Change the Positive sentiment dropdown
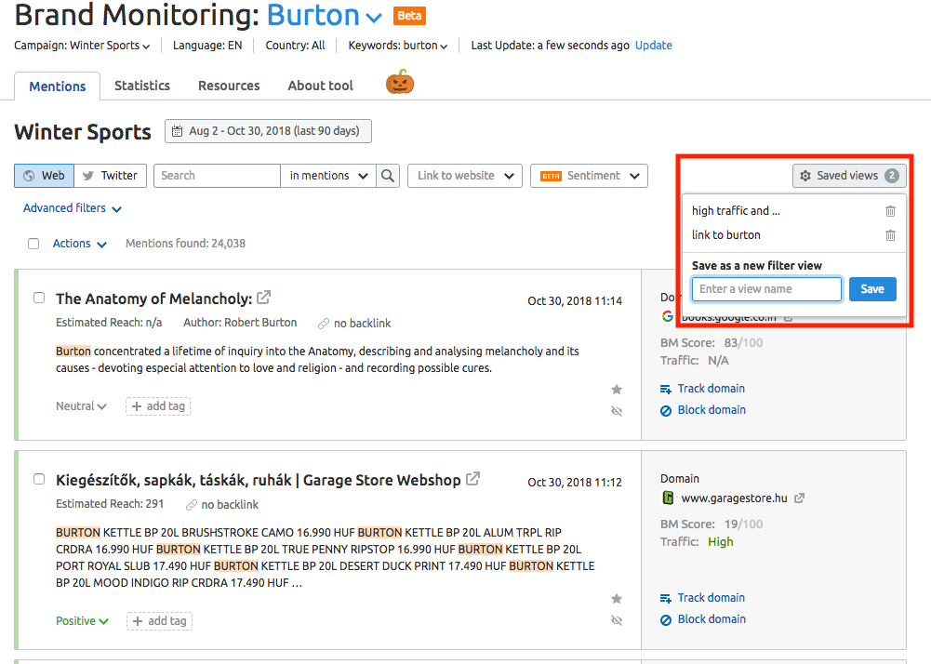Image resolution: width=931 pixels, height=664 pixels. (x=82, y=621)
